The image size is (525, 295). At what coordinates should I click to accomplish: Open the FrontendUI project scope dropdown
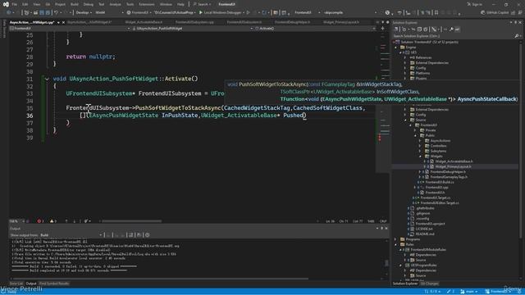click(71, 29)
